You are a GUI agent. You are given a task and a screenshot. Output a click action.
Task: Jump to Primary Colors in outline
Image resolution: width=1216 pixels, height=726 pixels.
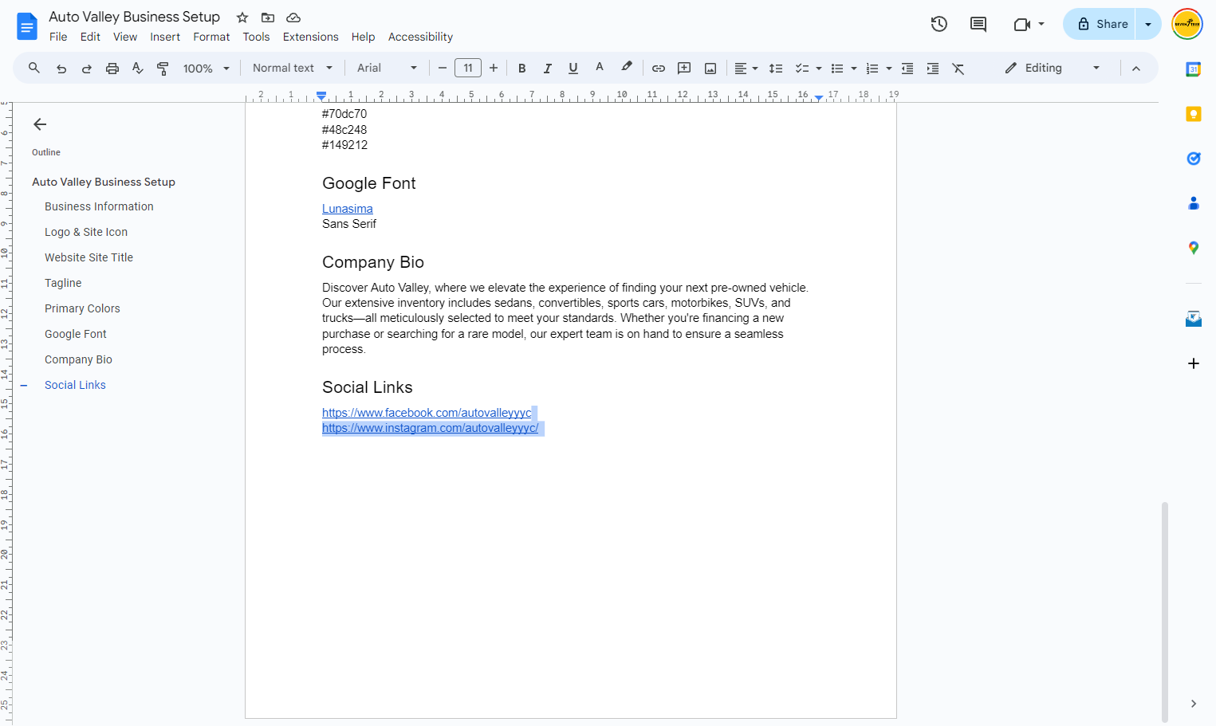tap(82, 308)
